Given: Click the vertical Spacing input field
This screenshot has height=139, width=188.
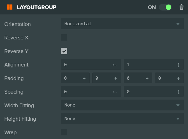Looking at the screenshot, I should click(150, 92).
